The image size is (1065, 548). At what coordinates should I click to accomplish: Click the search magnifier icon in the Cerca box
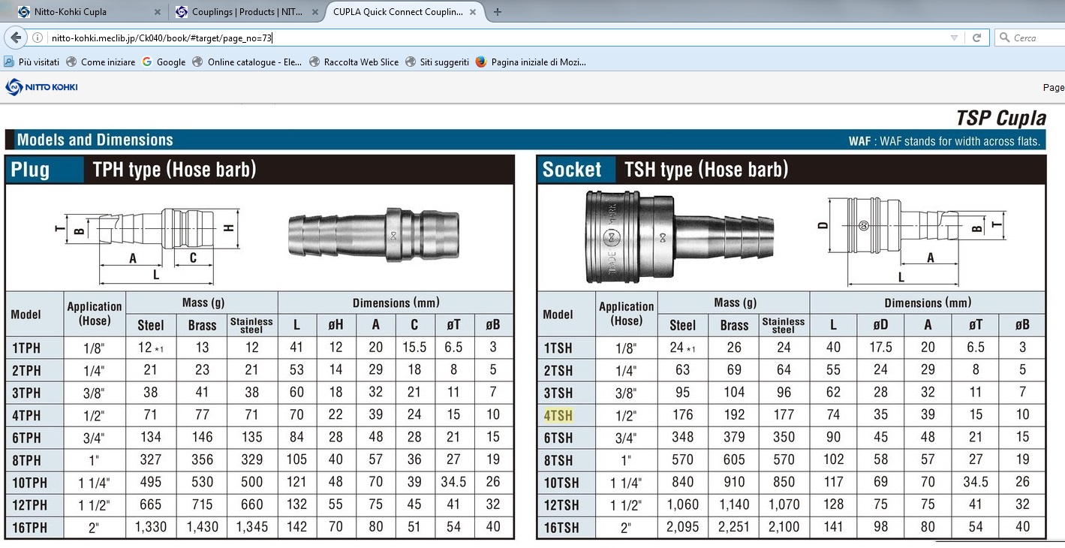click(x=1005, y=38)
